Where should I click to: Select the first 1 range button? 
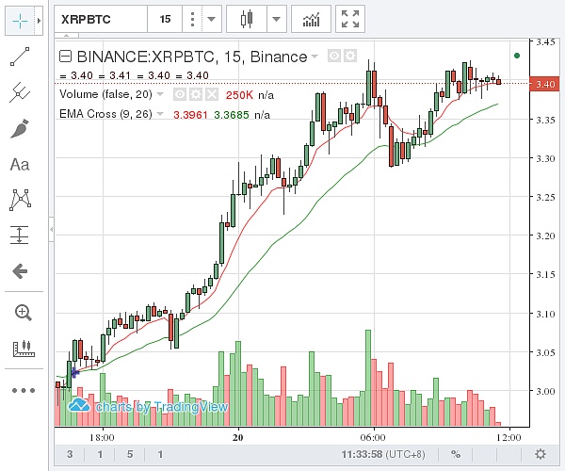tap(100, 454)
